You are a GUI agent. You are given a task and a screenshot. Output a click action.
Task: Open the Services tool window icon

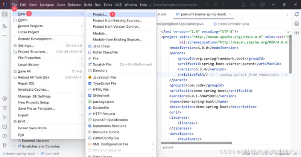[x=5, y=99]
